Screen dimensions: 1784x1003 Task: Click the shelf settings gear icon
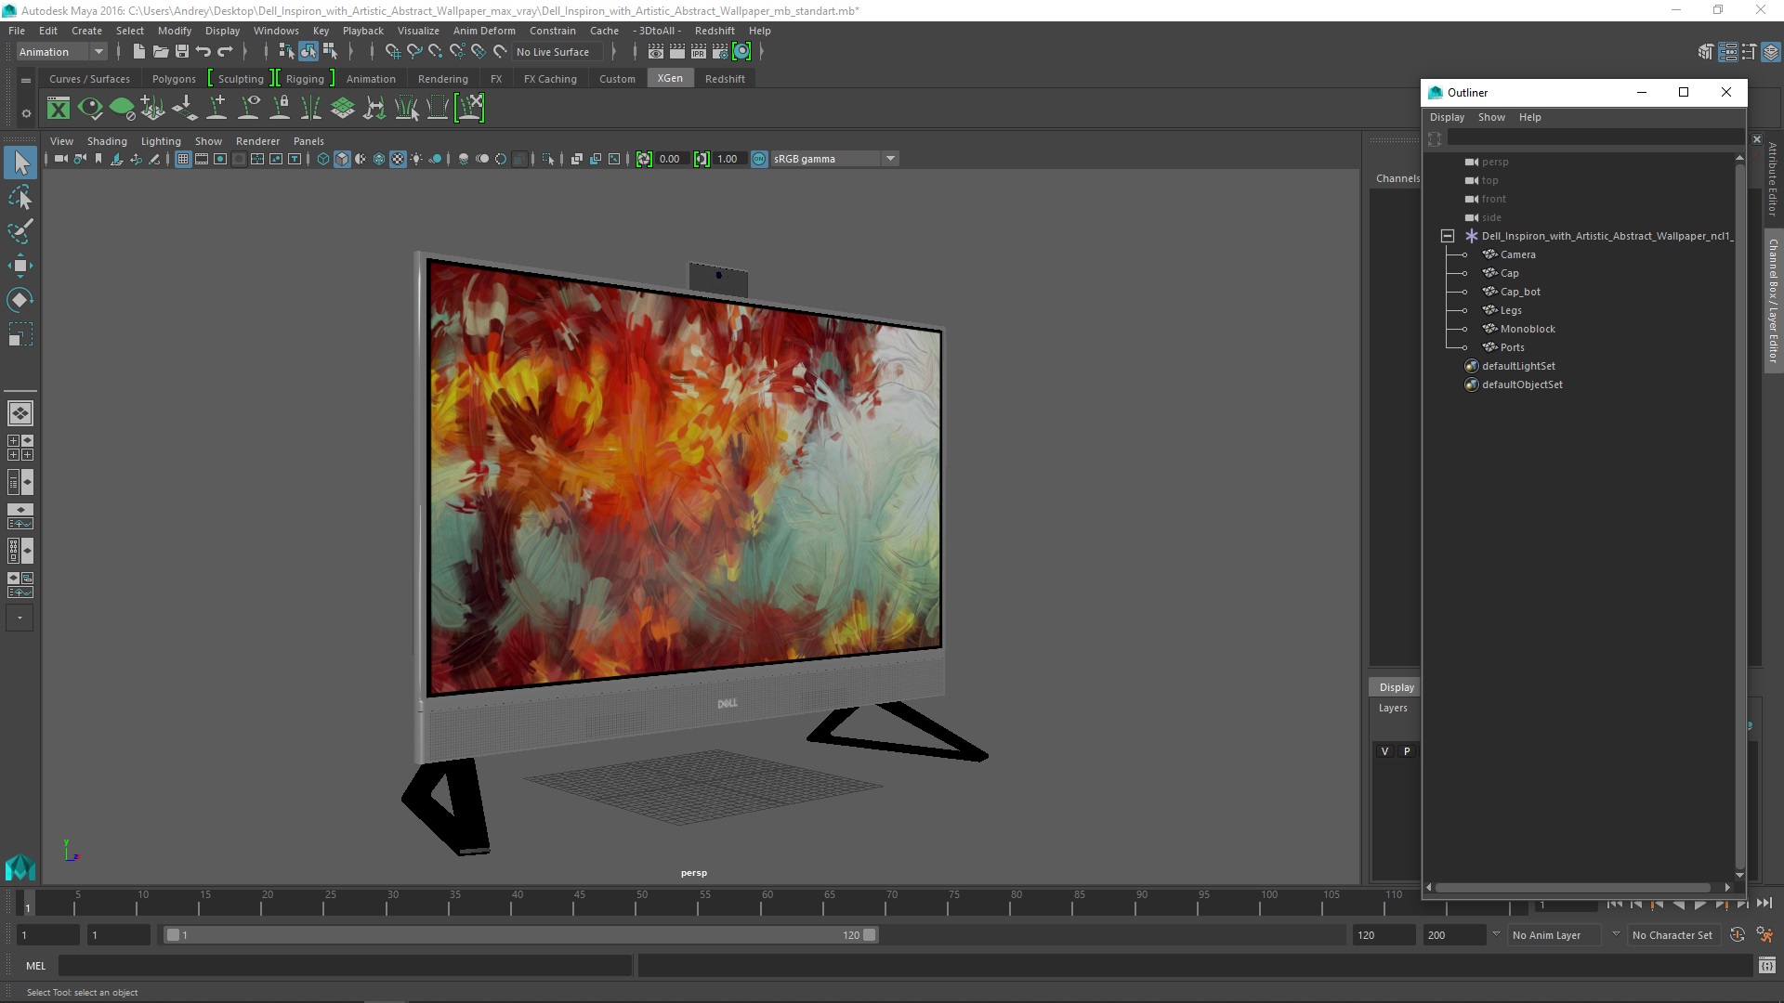[x=26, y=113]
